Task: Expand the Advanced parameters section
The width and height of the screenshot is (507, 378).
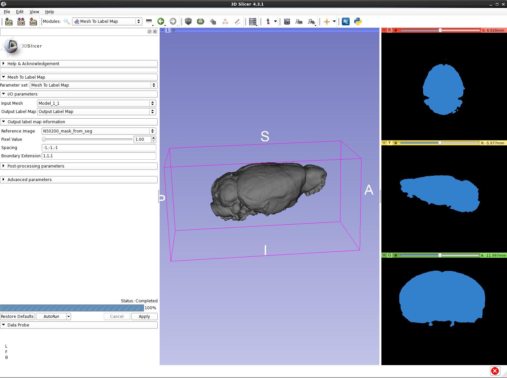Action: (29, 180)
